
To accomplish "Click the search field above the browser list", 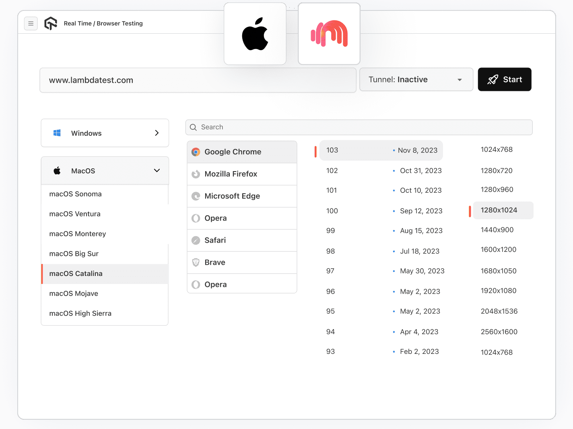I will 359,127.
